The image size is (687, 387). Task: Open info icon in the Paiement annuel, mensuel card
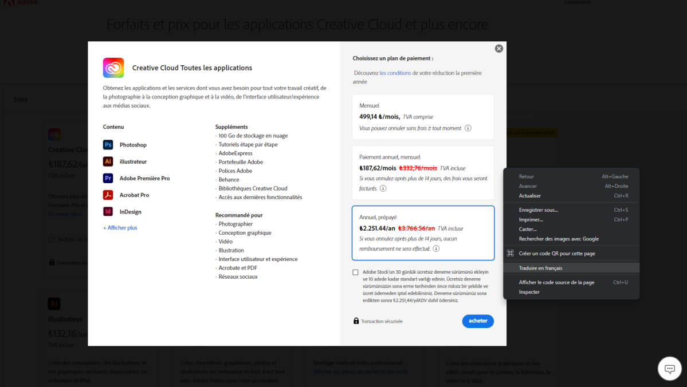383,188
